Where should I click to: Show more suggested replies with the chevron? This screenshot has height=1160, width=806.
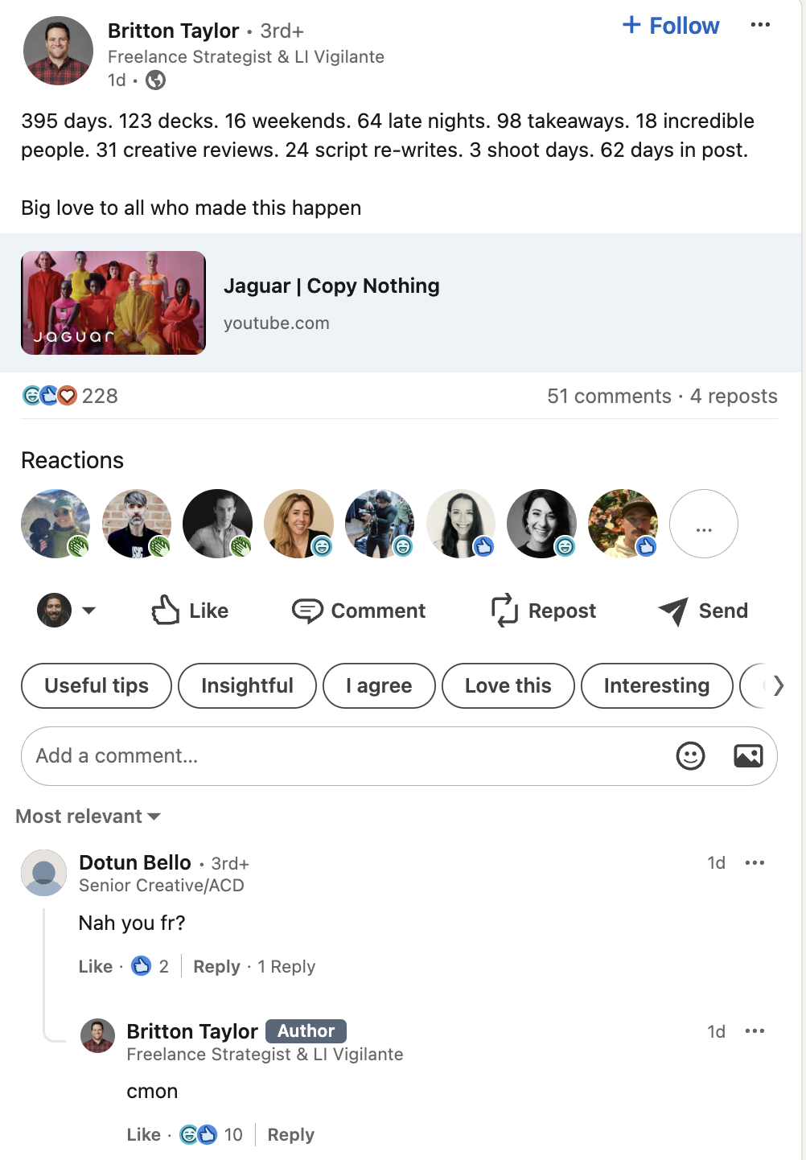[777, 685]
